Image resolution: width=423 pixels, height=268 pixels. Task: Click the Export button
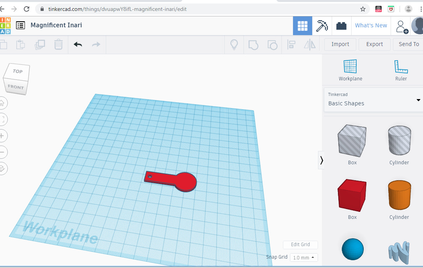click(374, 44)
